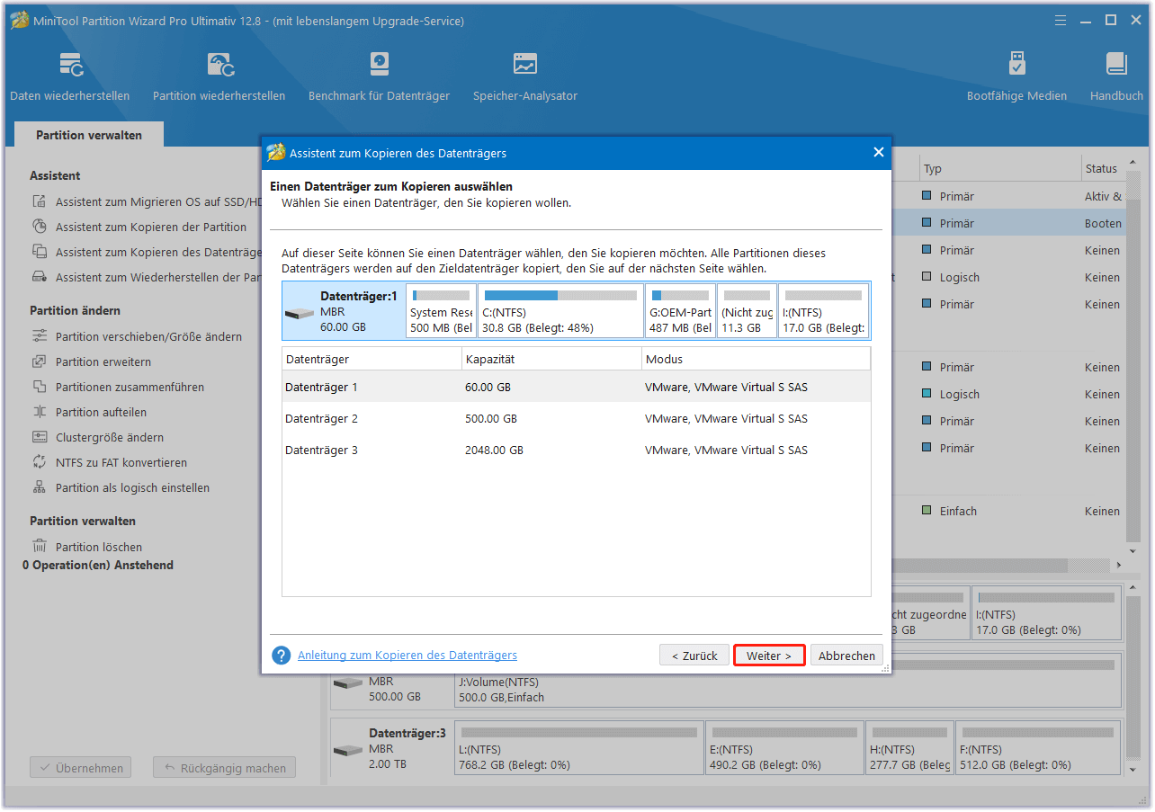1155x812 pixels.
Task: Click the Status column header in main window
Action: 1102,168
